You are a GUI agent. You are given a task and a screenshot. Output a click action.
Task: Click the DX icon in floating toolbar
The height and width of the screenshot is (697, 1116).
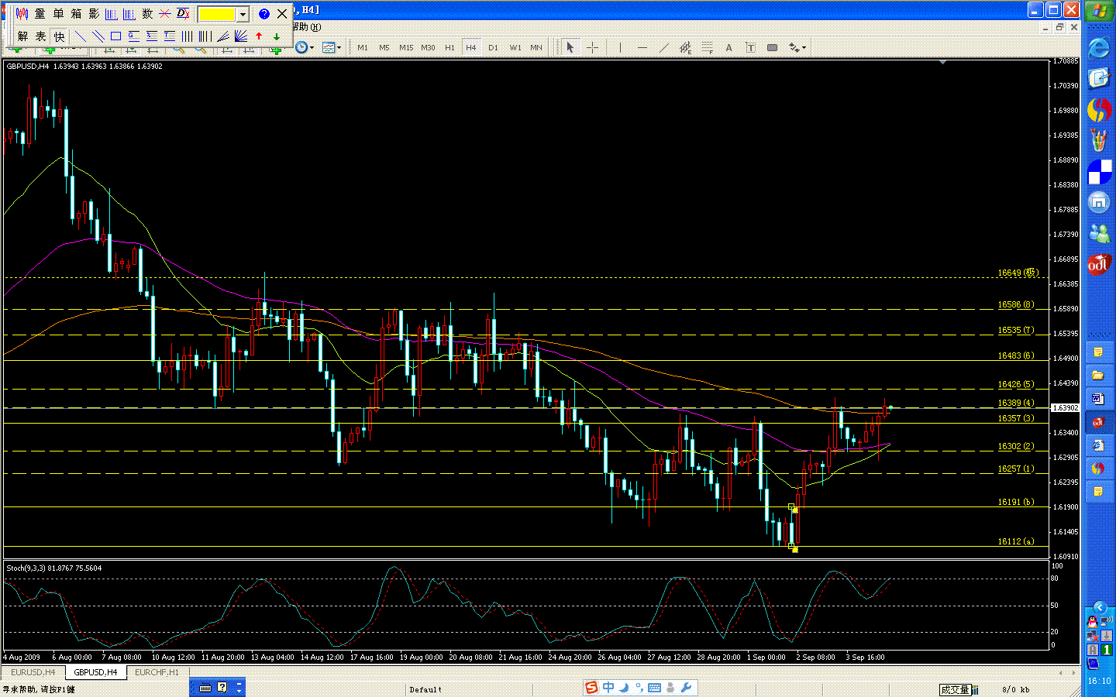[183, 14]
